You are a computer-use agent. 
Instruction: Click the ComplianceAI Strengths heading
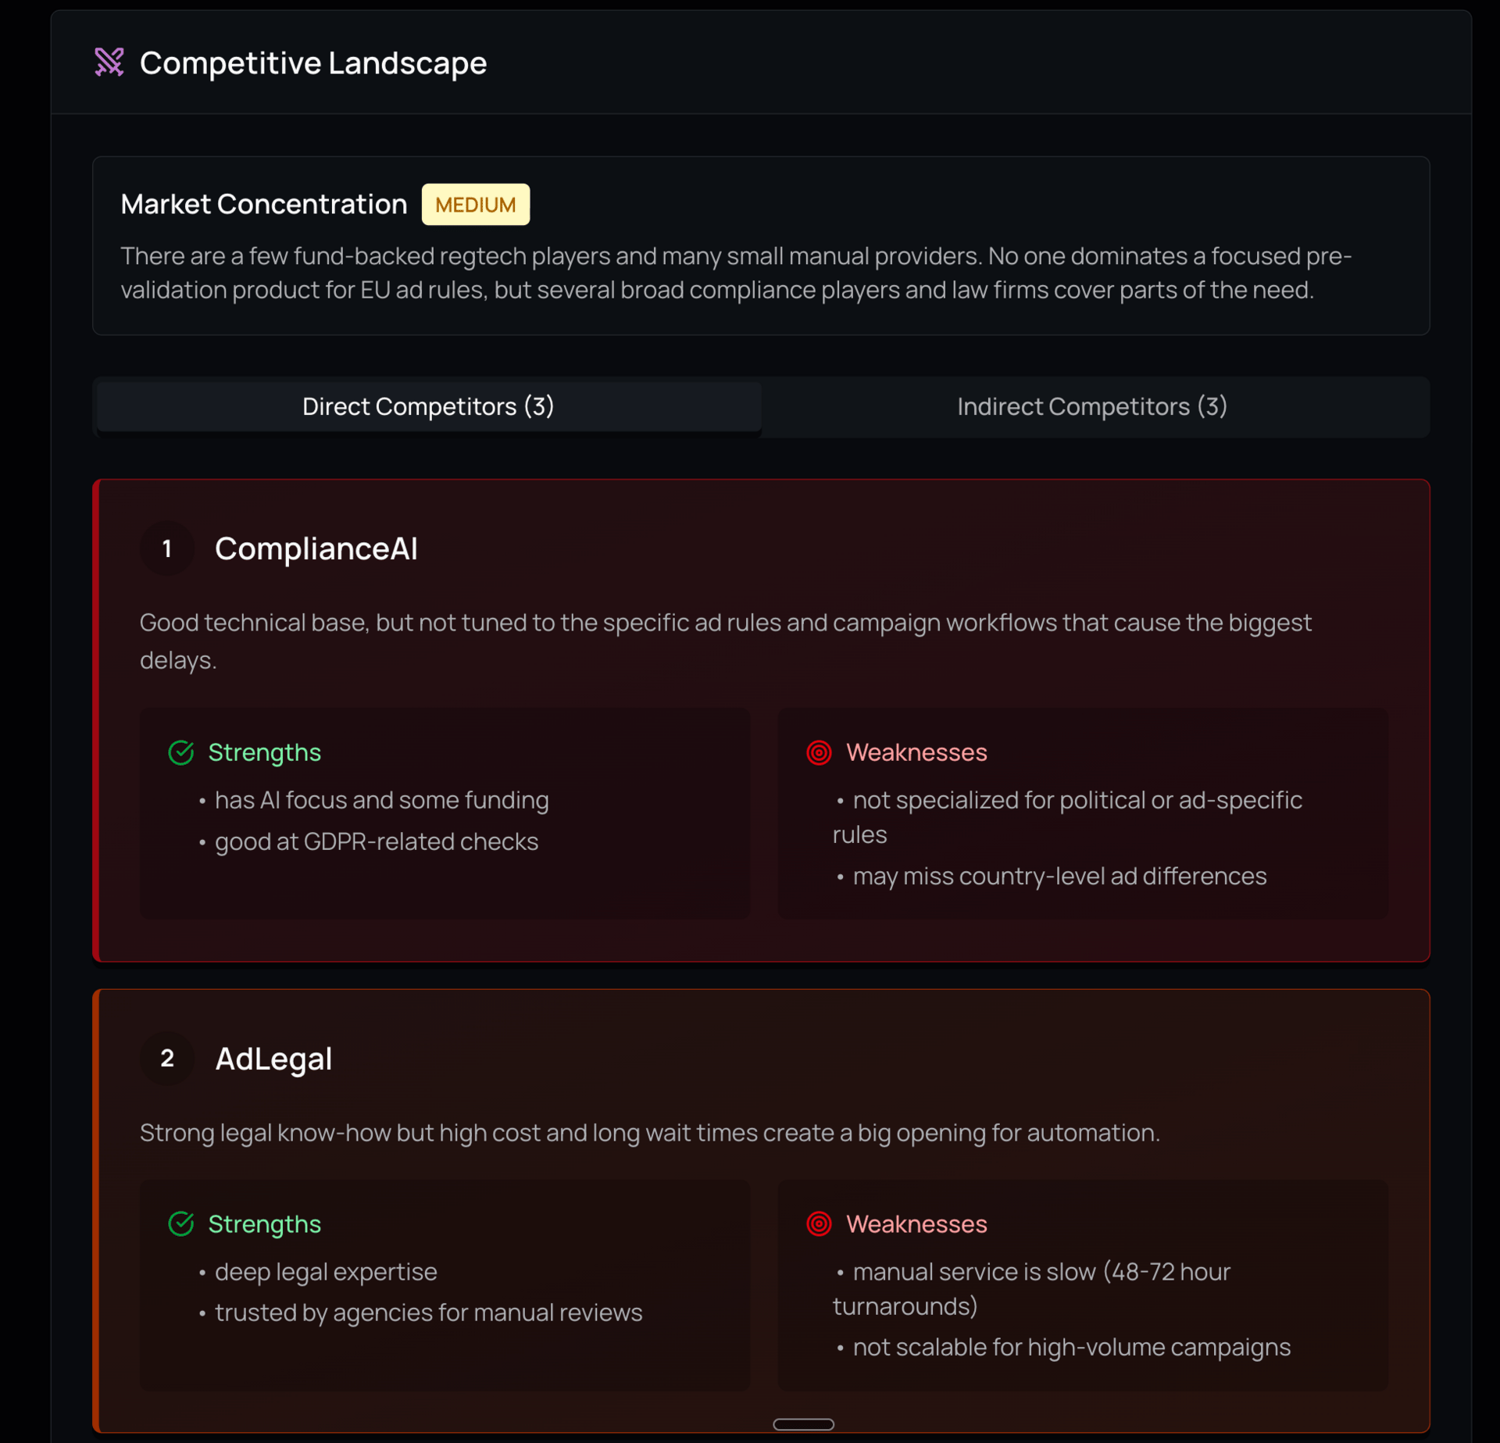pos(264,752)
